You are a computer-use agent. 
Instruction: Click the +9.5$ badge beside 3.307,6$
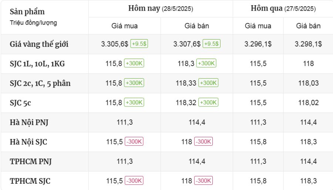click(x=211, y=44)
